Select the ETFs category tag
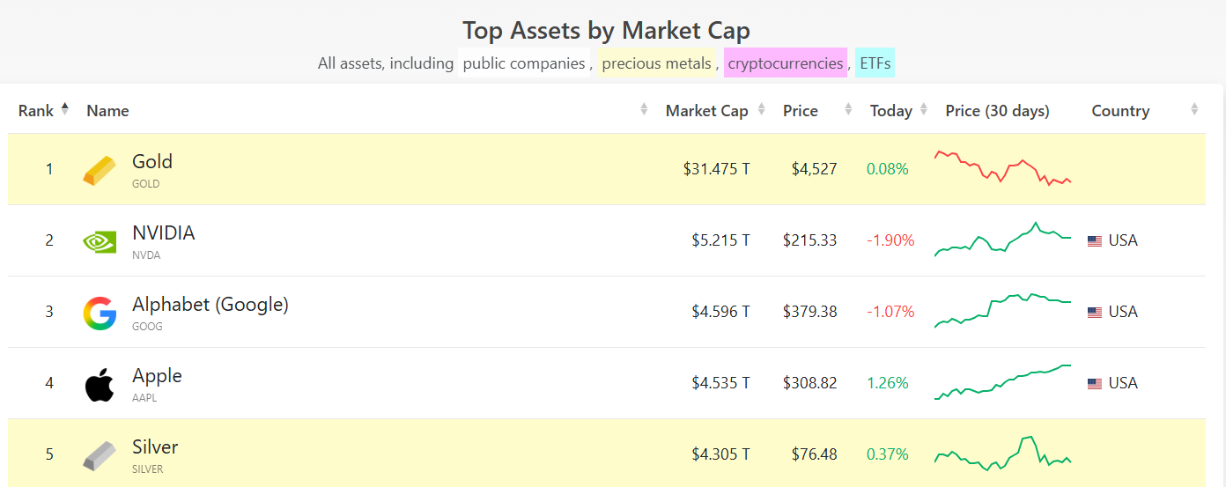 point(875,63)
